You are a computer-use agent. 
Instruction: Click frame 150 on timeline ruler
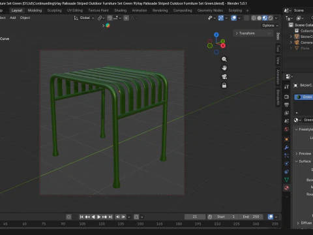[x=140, y=224]
